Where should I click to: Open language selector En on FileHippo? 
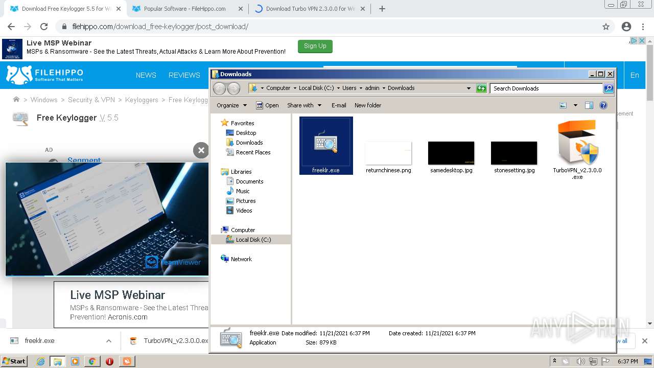(x=635, y=75)
